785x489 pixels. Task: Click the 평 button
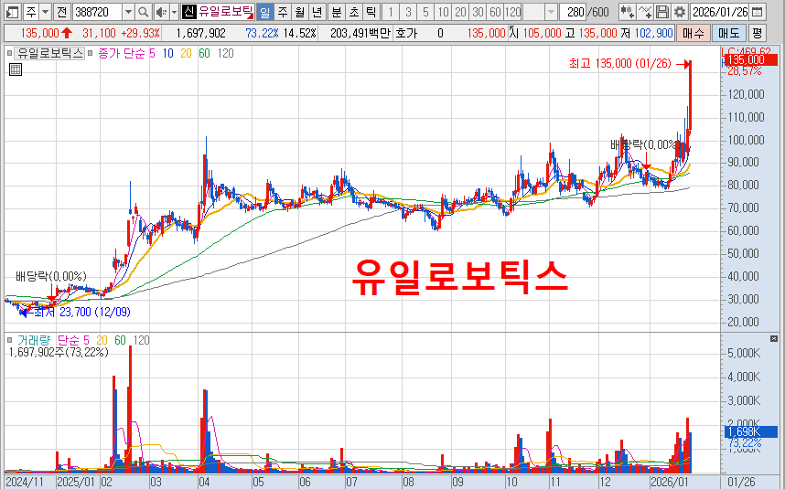pos(757,34)
